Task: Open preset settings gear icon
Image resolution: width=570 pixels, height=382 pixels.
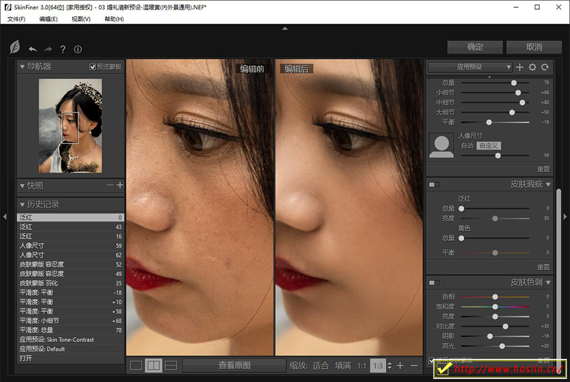Action: coord(532,67)
